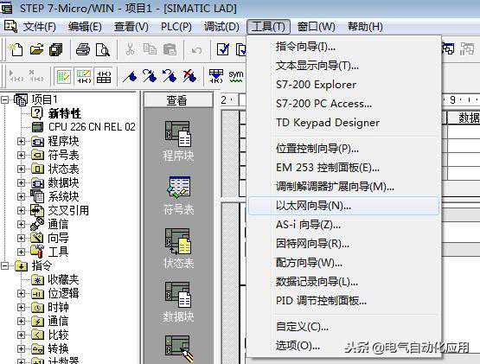
Task: Select 数据记录向导(L)... menu entry
Action: point(343,282)
